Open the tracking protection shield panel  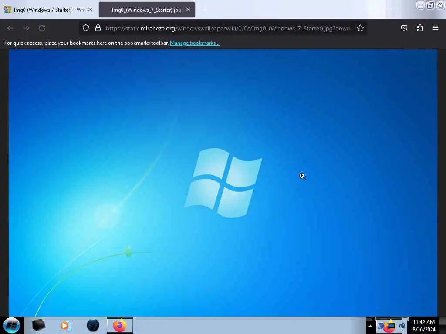pos(86,28)
